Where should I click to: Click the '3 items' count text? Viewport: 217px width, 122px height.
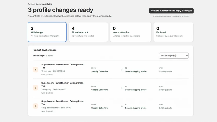[x=49, y=56]
